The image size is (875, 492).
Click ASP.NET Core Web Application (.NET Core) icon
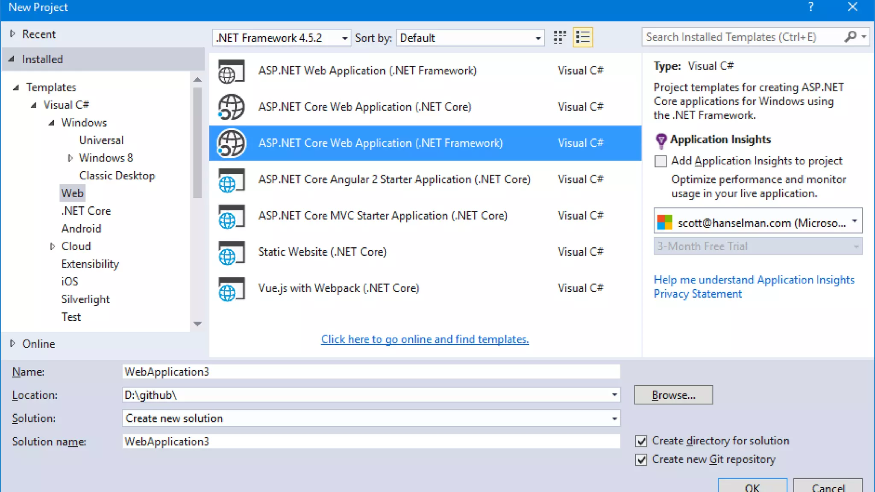point(231,107)
